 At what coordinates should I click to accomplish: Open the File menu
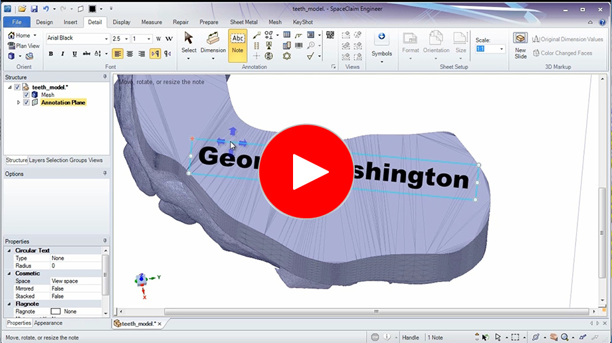pos(17,22)
